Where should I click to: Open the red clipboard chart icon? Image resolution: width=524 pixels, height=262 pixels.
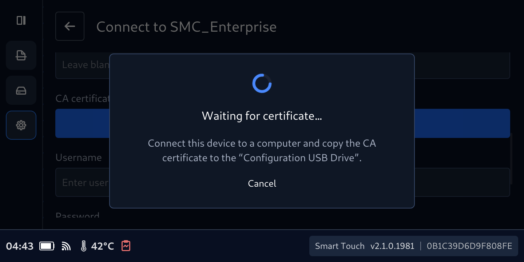point(126,246)
